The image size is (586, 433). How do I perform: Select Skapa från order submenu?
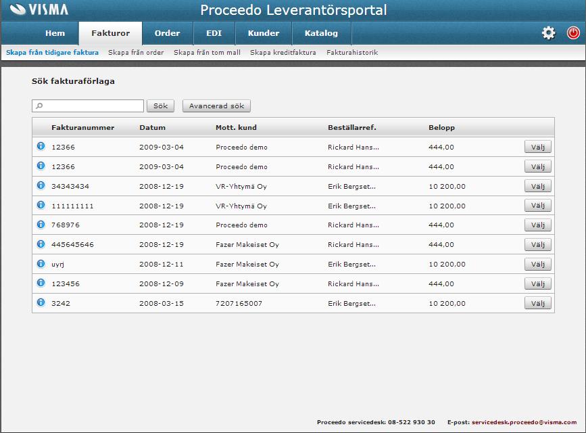[x=136, y=52]
